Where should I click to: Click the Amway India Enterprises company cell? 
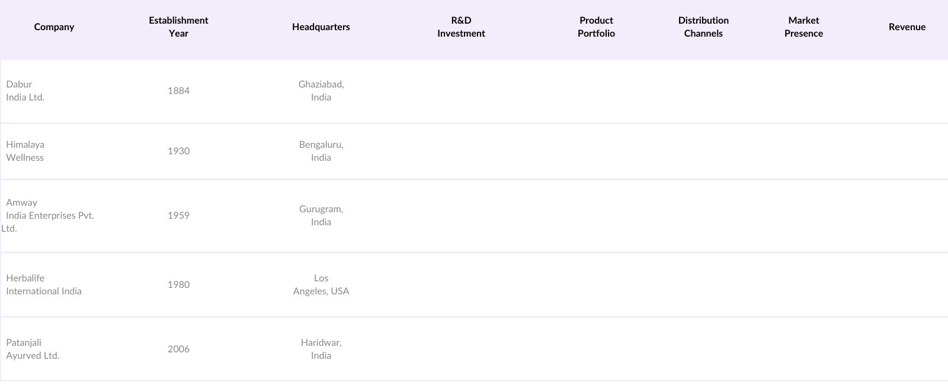point(50,216)
